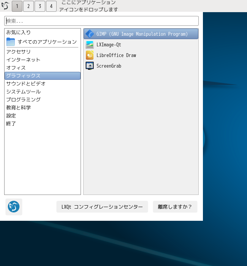Open the 教育と科学 category
This screenshot has height=266, width=247.
[x=43, y=108]
